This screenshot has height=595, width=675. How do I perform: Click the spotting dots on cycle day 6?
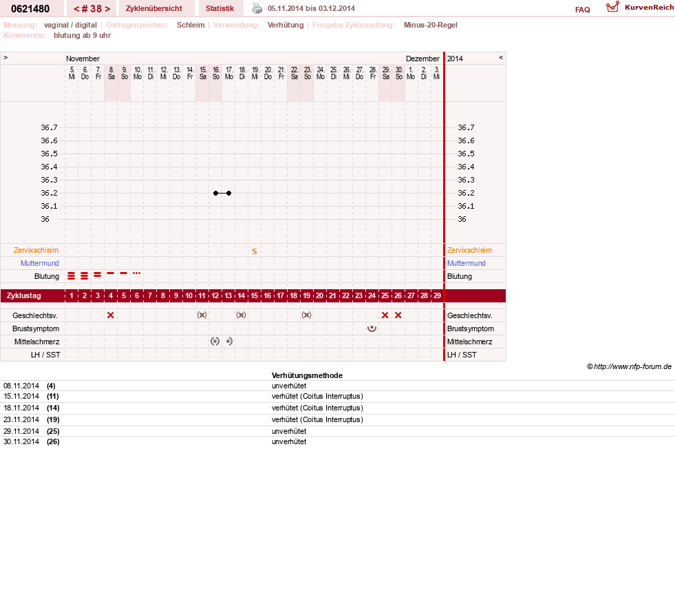click(x=136, y=273)
